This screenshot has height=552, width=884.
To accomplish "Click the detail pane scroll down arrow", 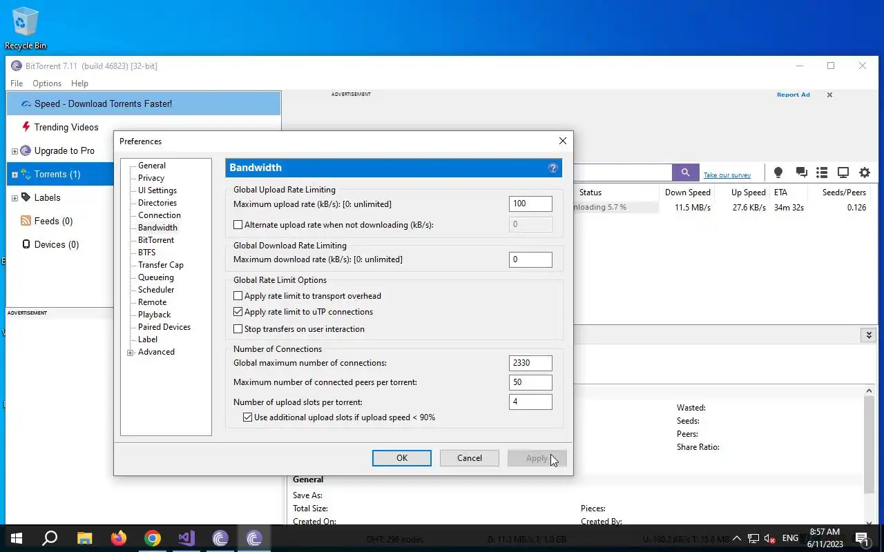I will coord(869,522).
